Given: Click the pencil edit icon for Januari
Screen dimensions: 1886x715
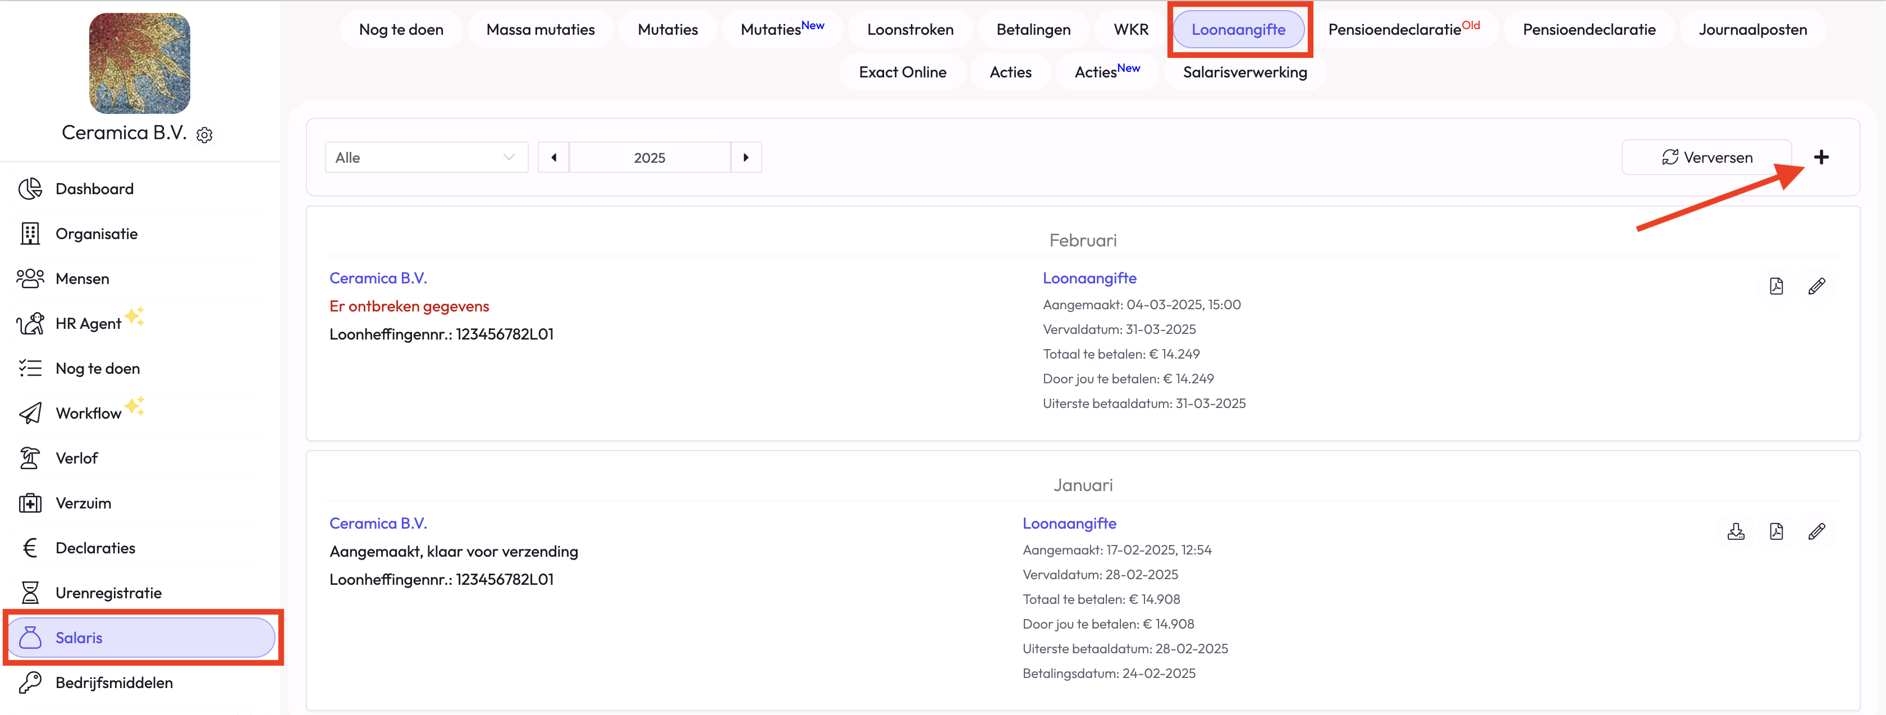Looking at the screenshot, I should pyautogui.click(x=1816, y=531).
